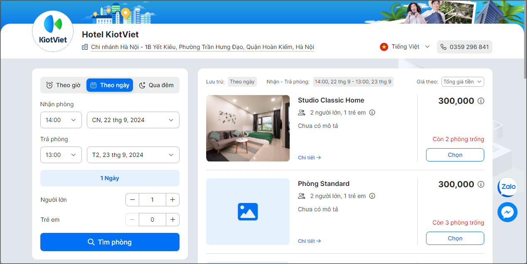Open the Messenger chat icon
This screenshot has width=527, height=264.
[507, 212]
